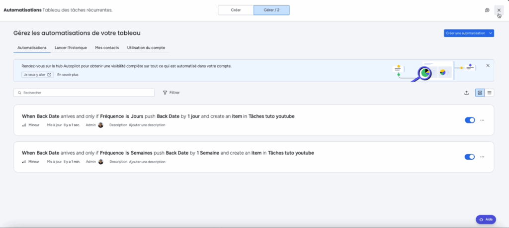Open three-dot menu for Semaines automation
The height and width of the screenshot is (228, 509).
(x=482, y=157)
